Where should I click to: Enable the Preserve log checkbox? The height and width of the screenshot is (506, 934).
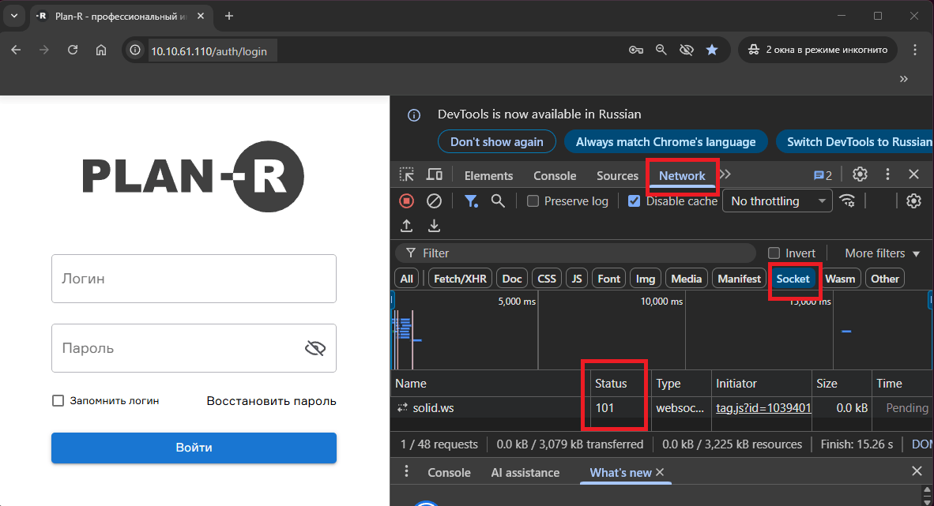533,201
